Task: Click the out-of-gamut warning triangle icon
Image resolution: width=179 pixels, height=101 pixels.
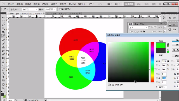Action: coord(168,44)
